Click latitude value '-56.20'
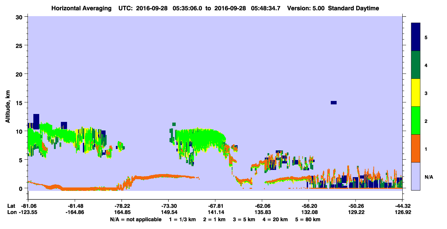 [309, 206]
